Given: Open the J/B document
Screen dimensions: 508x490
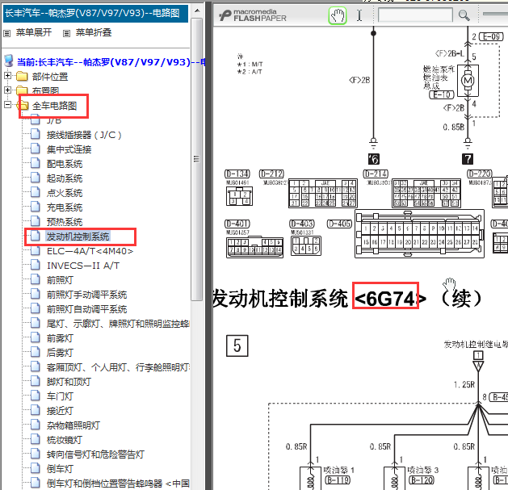Looking at the screenshot, I should tap(54, 120).
